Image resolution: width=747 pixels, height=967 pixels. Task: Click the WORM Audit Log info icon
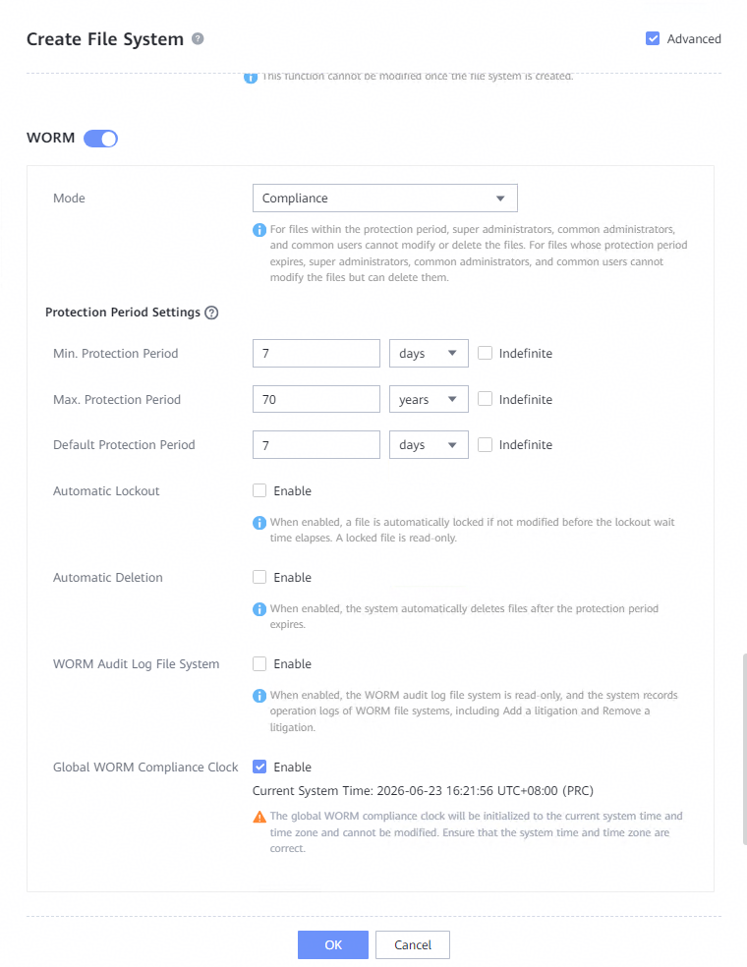point(259,696)
